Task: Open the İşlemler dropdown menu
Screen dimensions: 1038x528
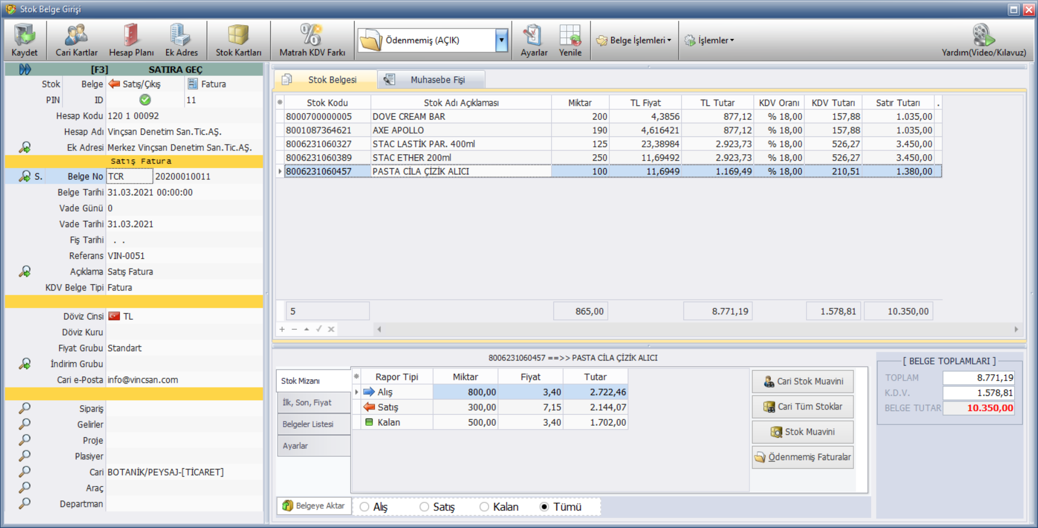Action: click(709, 40)
